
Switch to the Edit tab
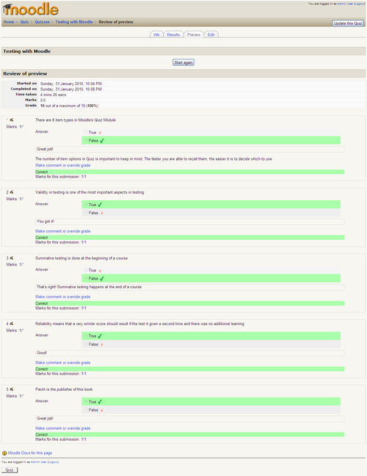[211, 34]
